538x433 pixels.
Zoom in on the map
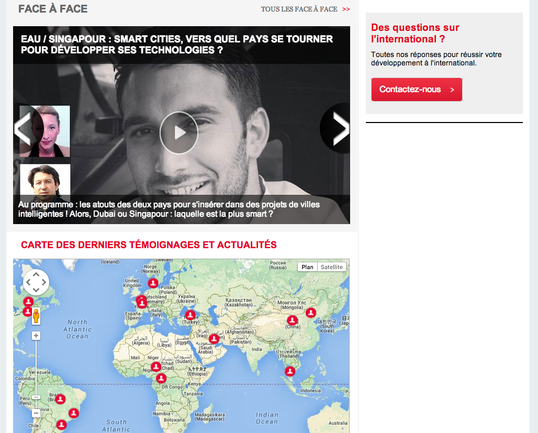(36, 336)
